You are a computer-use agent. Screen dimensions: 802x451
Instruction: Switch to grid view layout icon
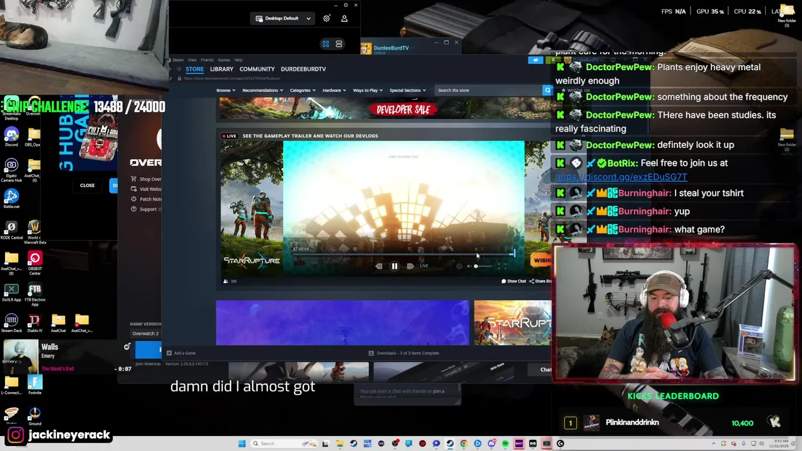[x=326, y=44]
